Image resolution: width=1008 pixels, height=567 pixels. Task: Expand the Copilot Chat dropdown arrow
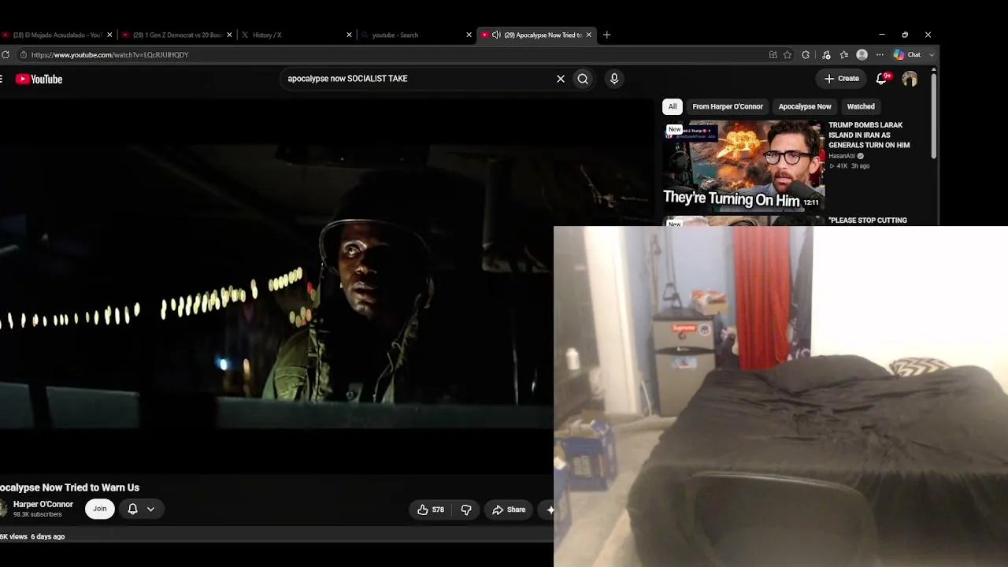[x=932, y=55]
